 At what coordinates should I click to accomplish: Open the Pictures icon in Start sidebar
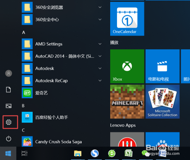pyautogui.click(x=9, y=106)
